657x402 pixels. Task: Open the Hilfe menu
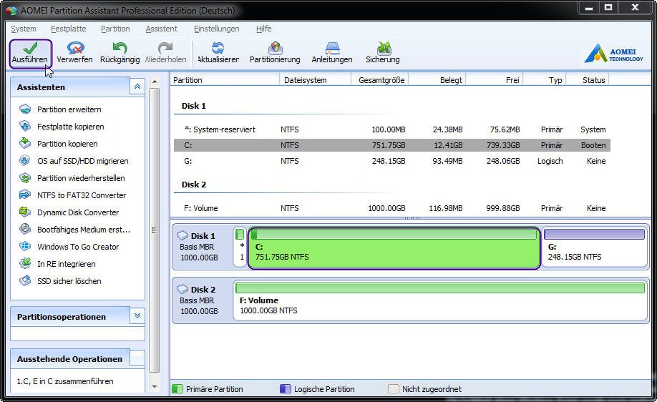[263, 29]
